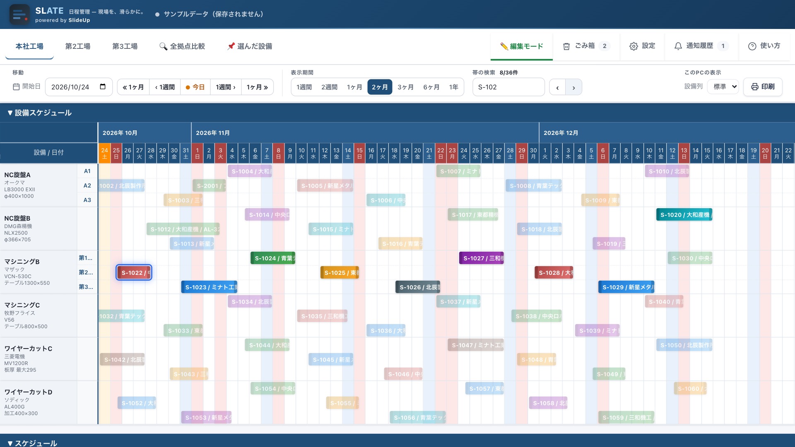Click NC旋盤A equipment row label
The width and height of the screenshot is (795, 447).
pyautogui.click(x=39, y=185)
